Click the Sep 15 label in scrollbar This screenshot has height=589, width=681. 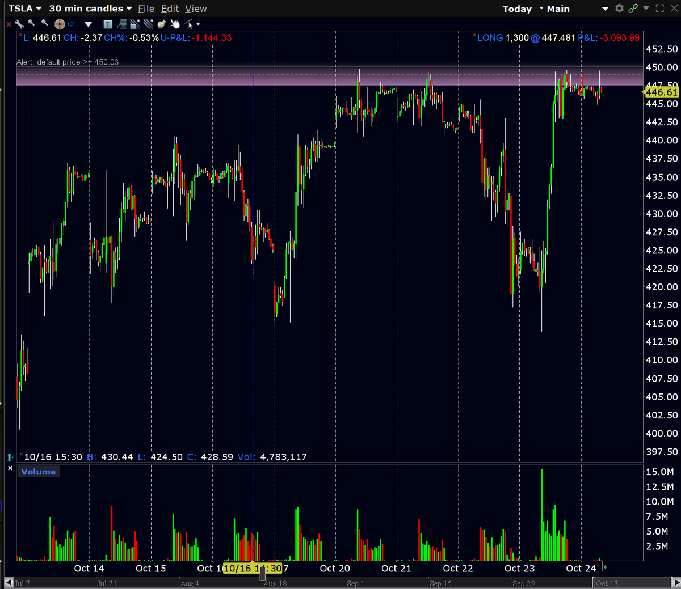(x=440, y=583)
